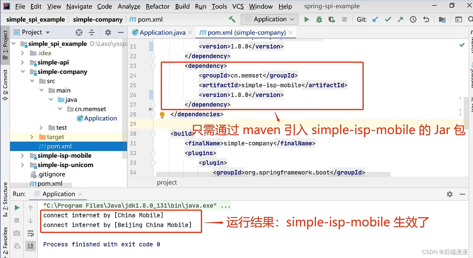Start debugging with the bug icon

(319, 19)
